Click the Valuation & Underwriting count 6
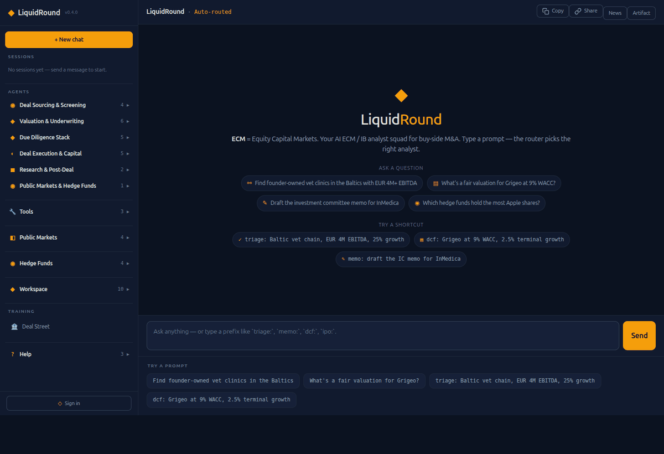The height and width of the screenshot is (454, 664). pyautogui.click(x=122, y=121)
